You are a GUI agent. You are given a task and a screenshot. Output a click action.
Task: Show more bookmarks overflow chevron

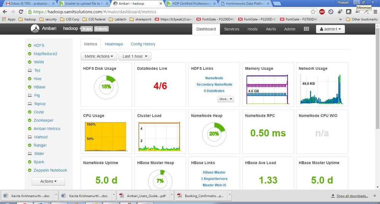click(x=340, y=19)
